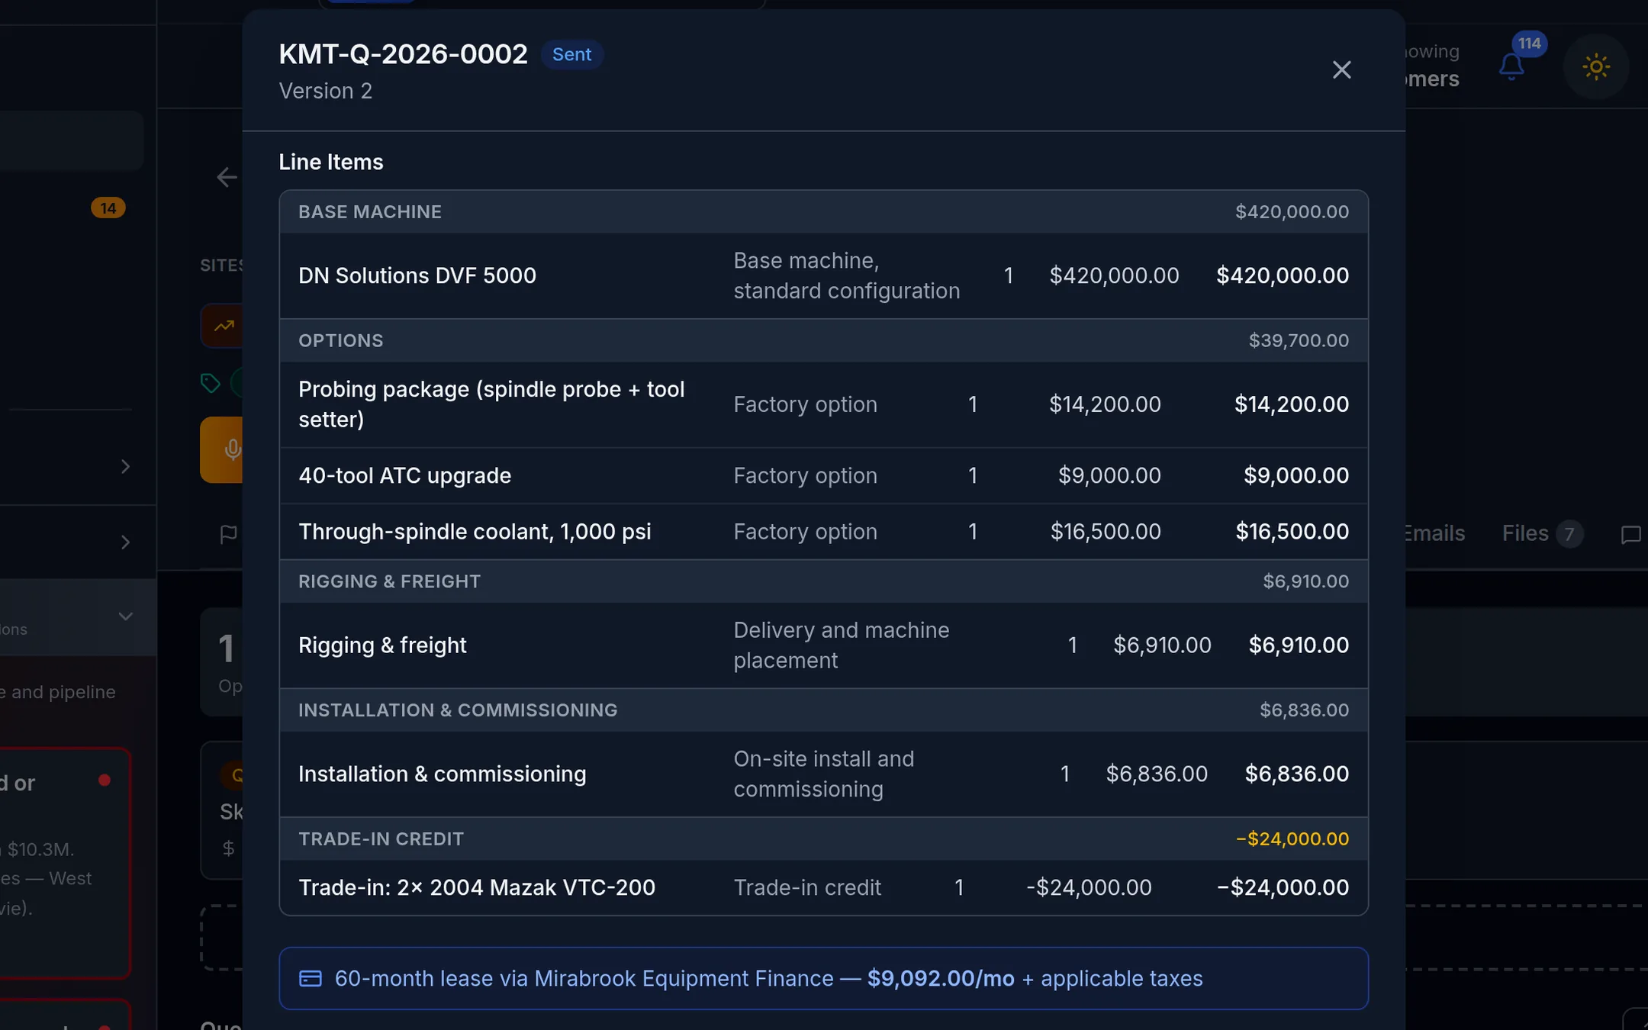
Task: Click 'Base machine, standard configuration' description
Action: 847,275
